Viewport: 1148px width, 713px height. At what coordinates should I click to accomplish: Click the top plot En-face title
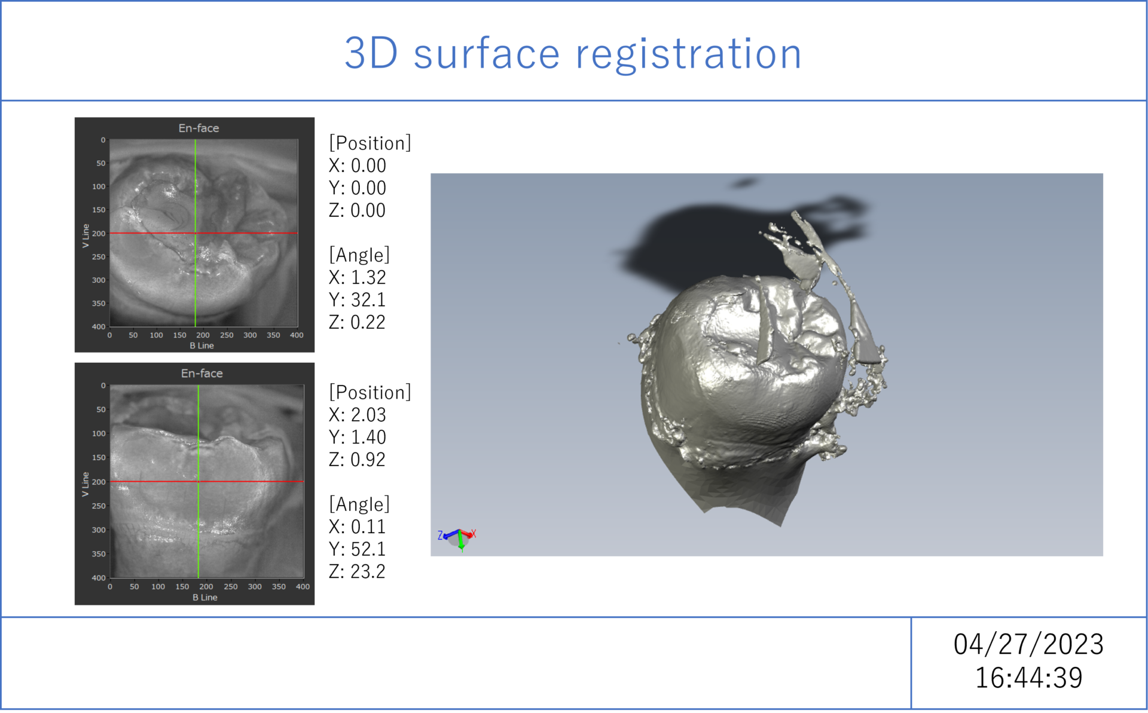point(199,128)
